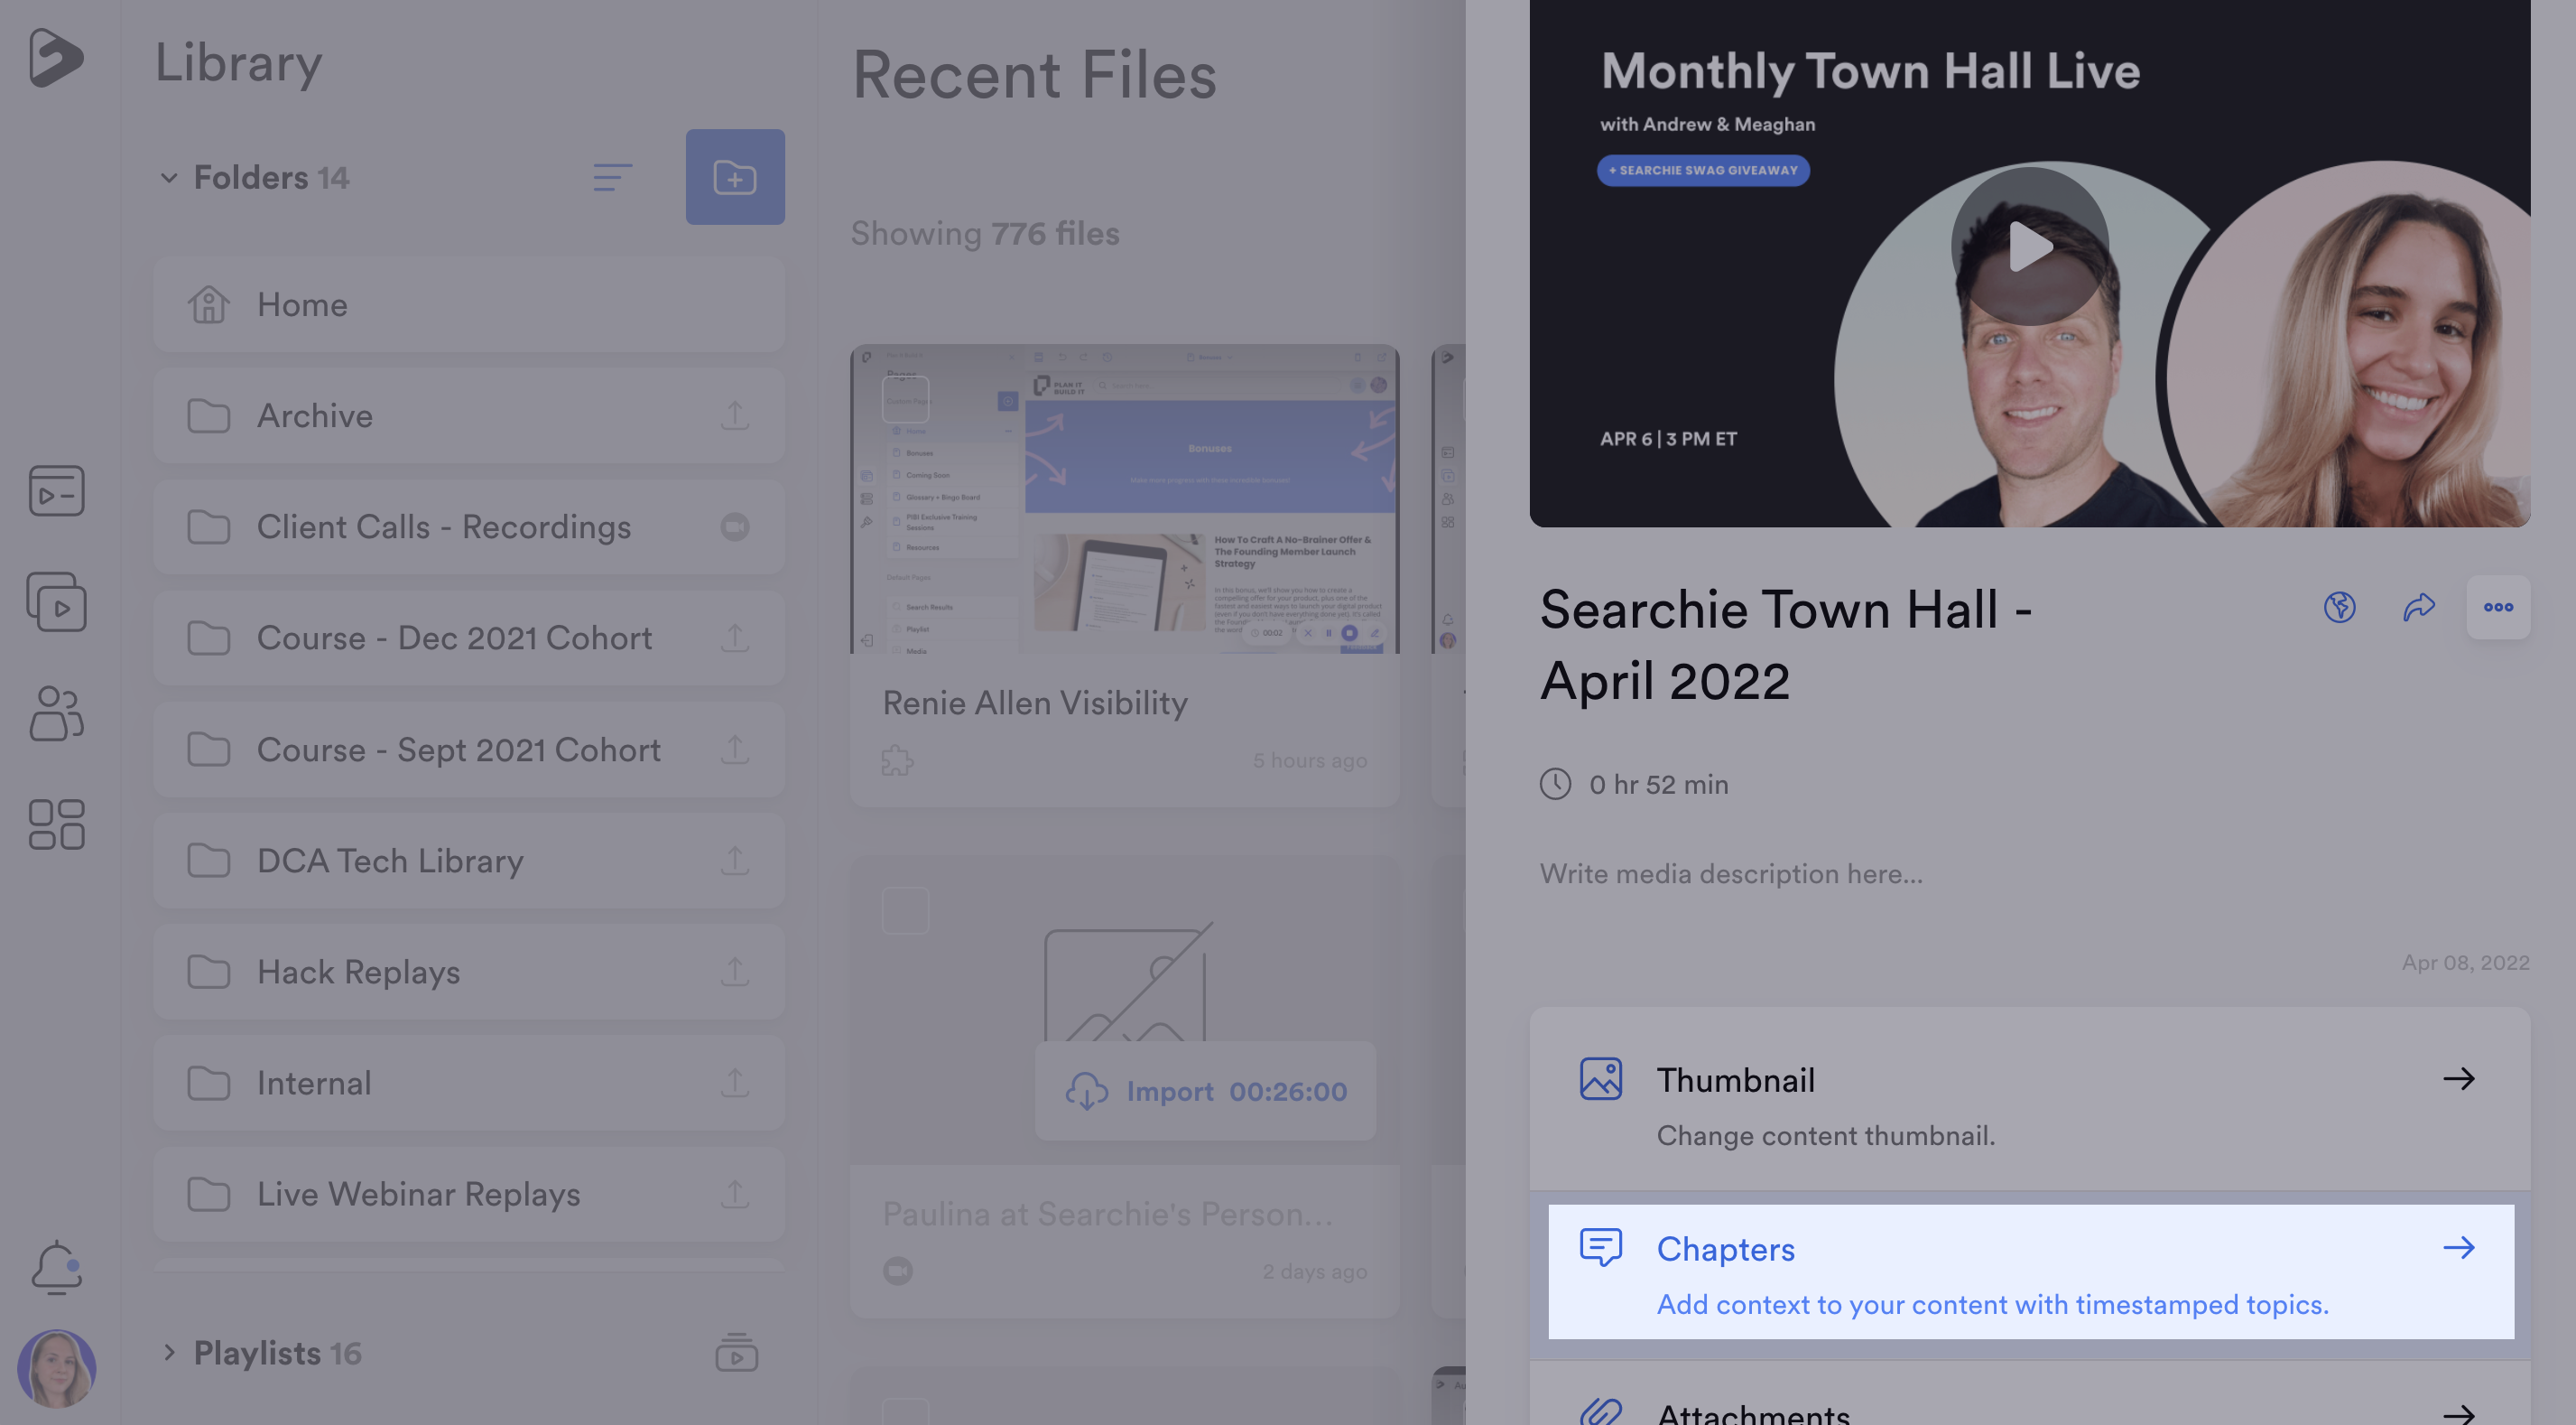Create a new folder with the blue button
This screenshot has width=2576, height=1425.
point(735,177)
